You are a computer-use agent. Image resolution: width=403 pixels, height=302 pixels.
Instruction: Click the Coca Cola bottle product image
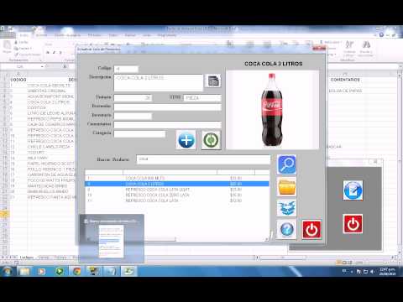pos(272,110)
